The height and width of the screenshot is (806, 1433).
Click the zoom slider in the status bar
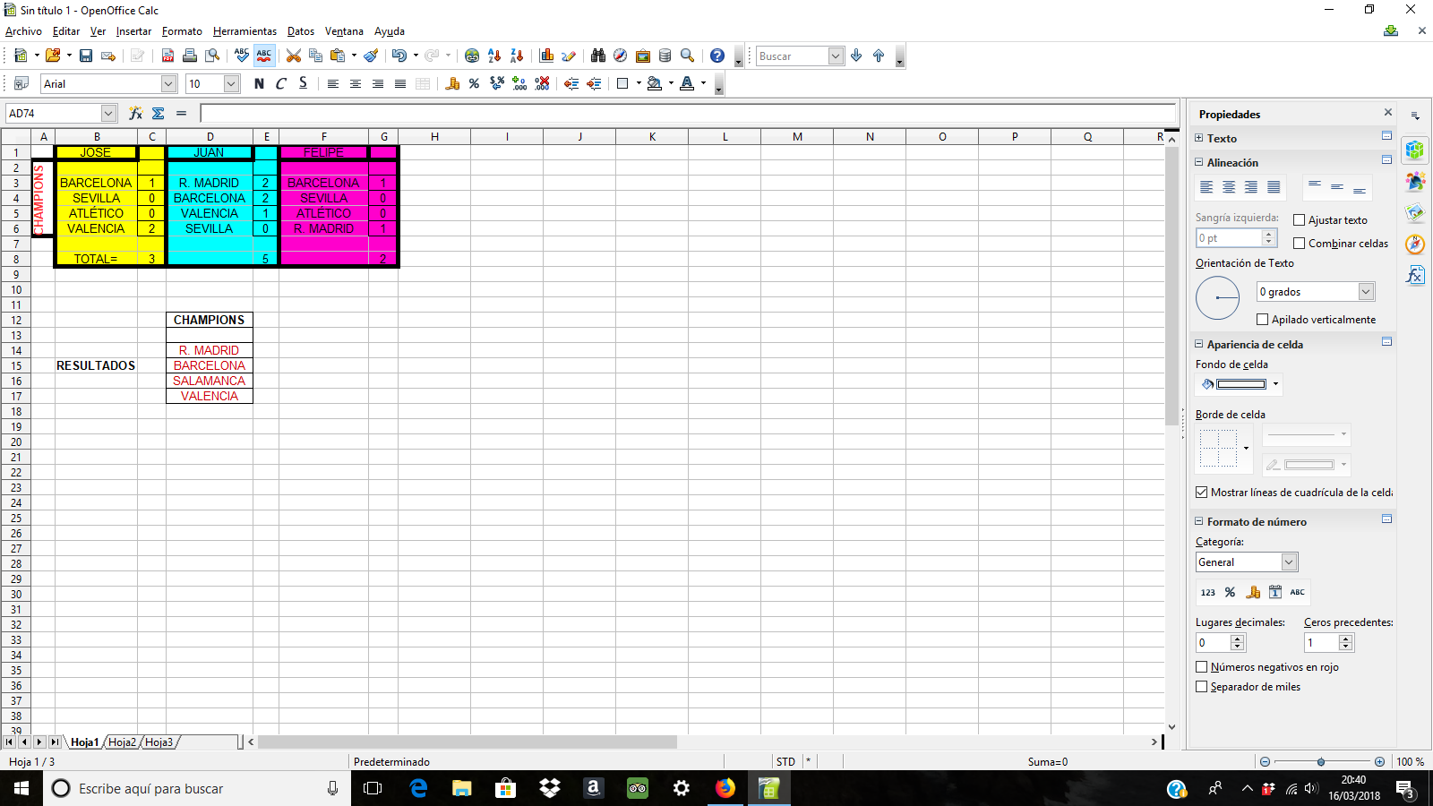tap(1321, 762)
